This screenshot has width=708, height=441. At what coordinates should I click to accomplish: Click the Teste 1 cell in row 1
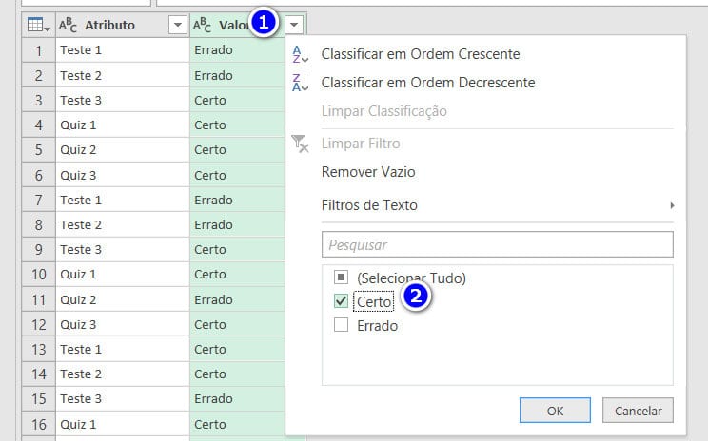(x=123, y=50)
